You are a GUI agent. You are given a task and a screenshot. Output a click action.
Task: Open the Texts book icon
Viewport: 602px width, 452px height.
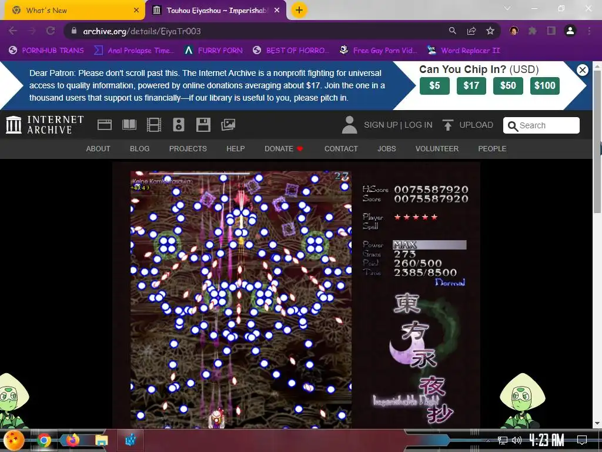[x=129, y=125]
